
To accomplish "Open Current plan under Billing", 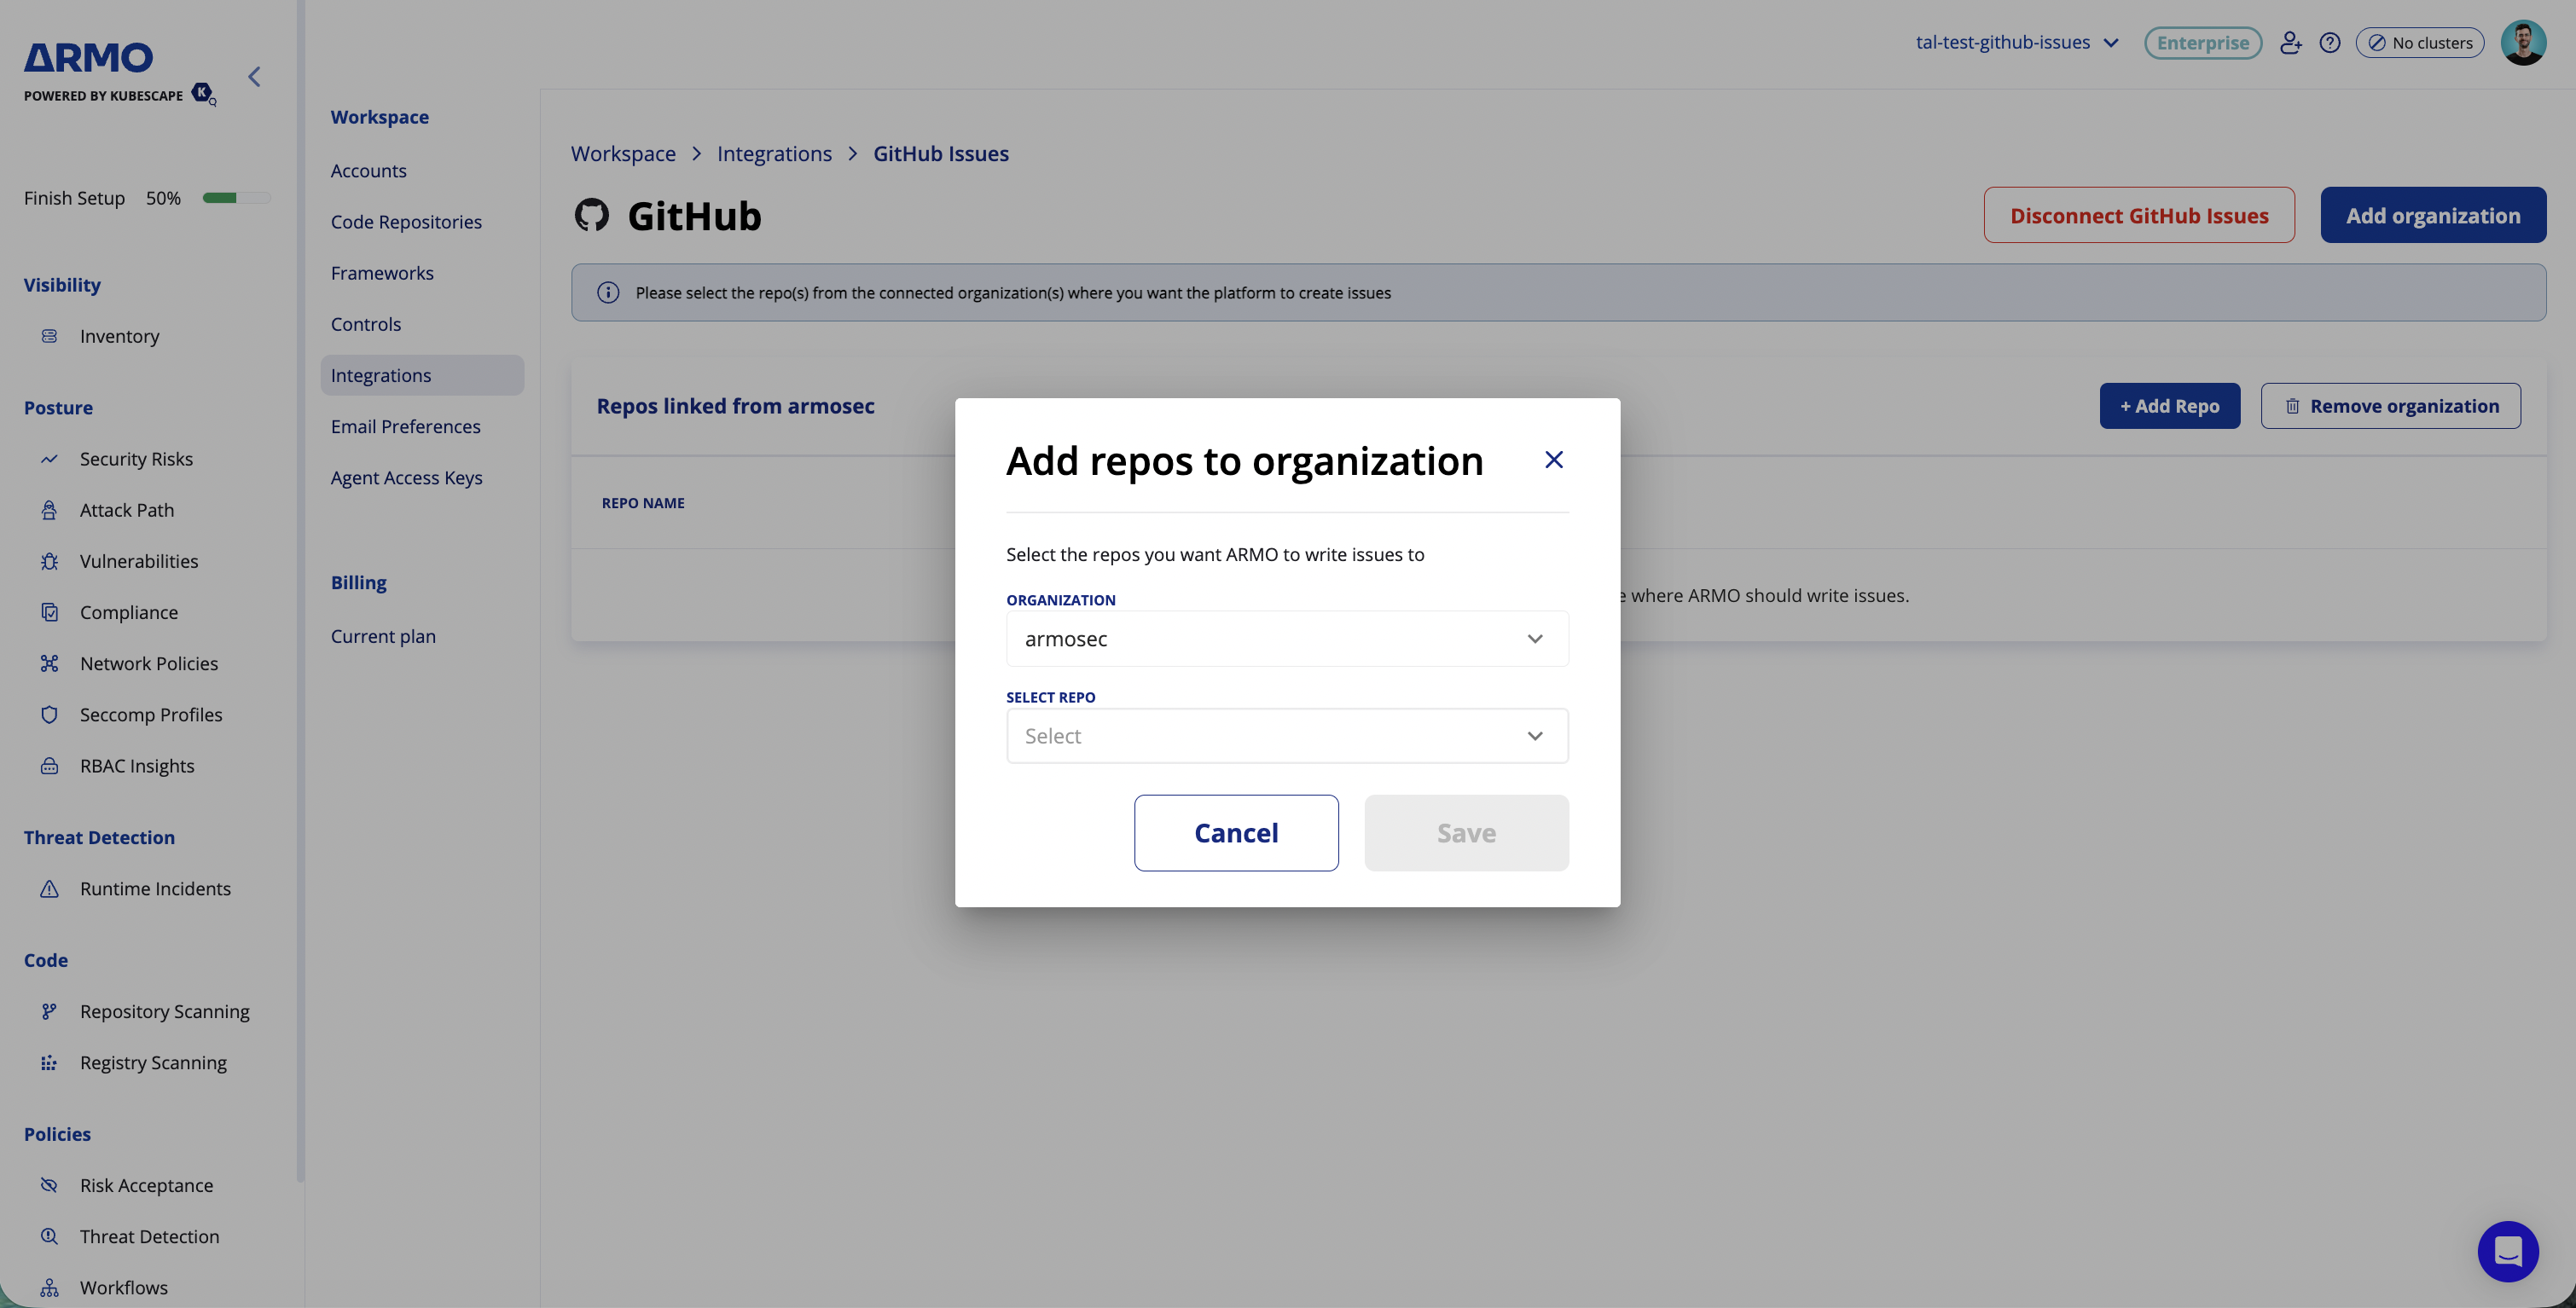I will pyautogui.click(x=383, y=637).
